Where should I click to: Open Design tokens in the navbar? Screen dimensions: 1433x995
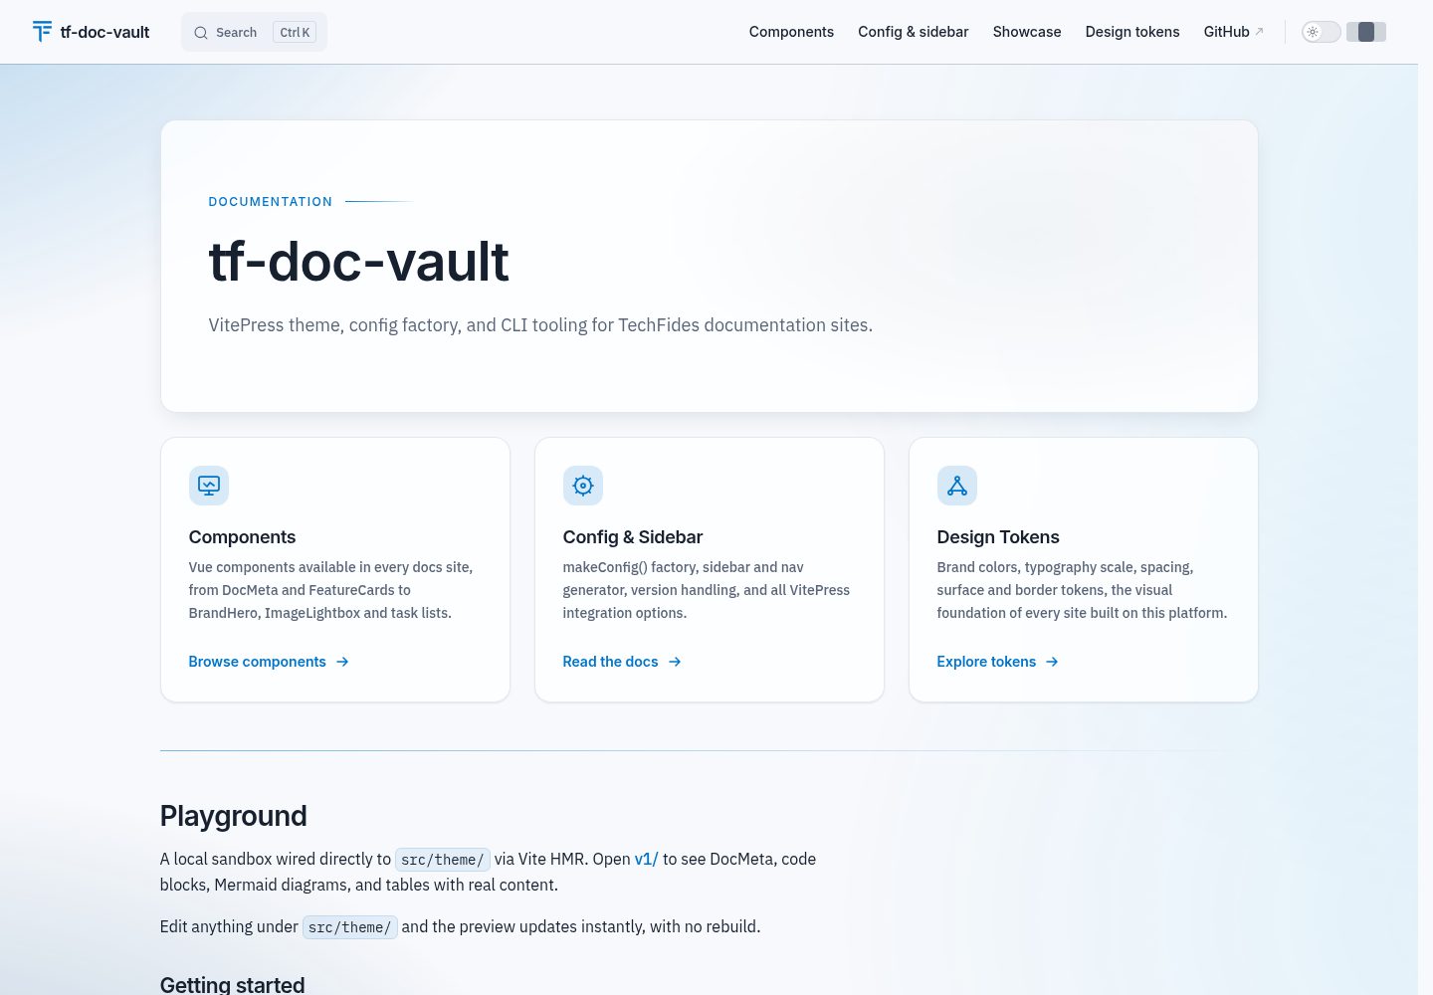pyautogui.click(x=1132, y=32)
